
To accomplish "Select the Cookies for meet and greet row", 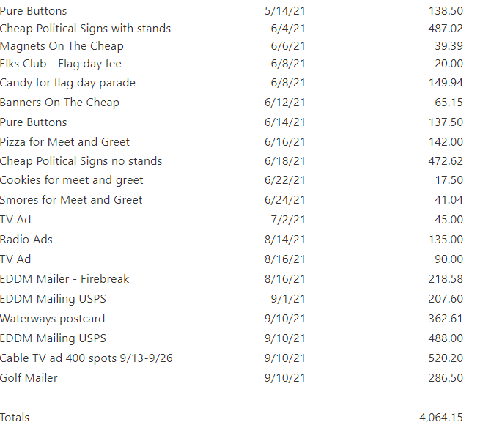I will click(x=71, y=180).
